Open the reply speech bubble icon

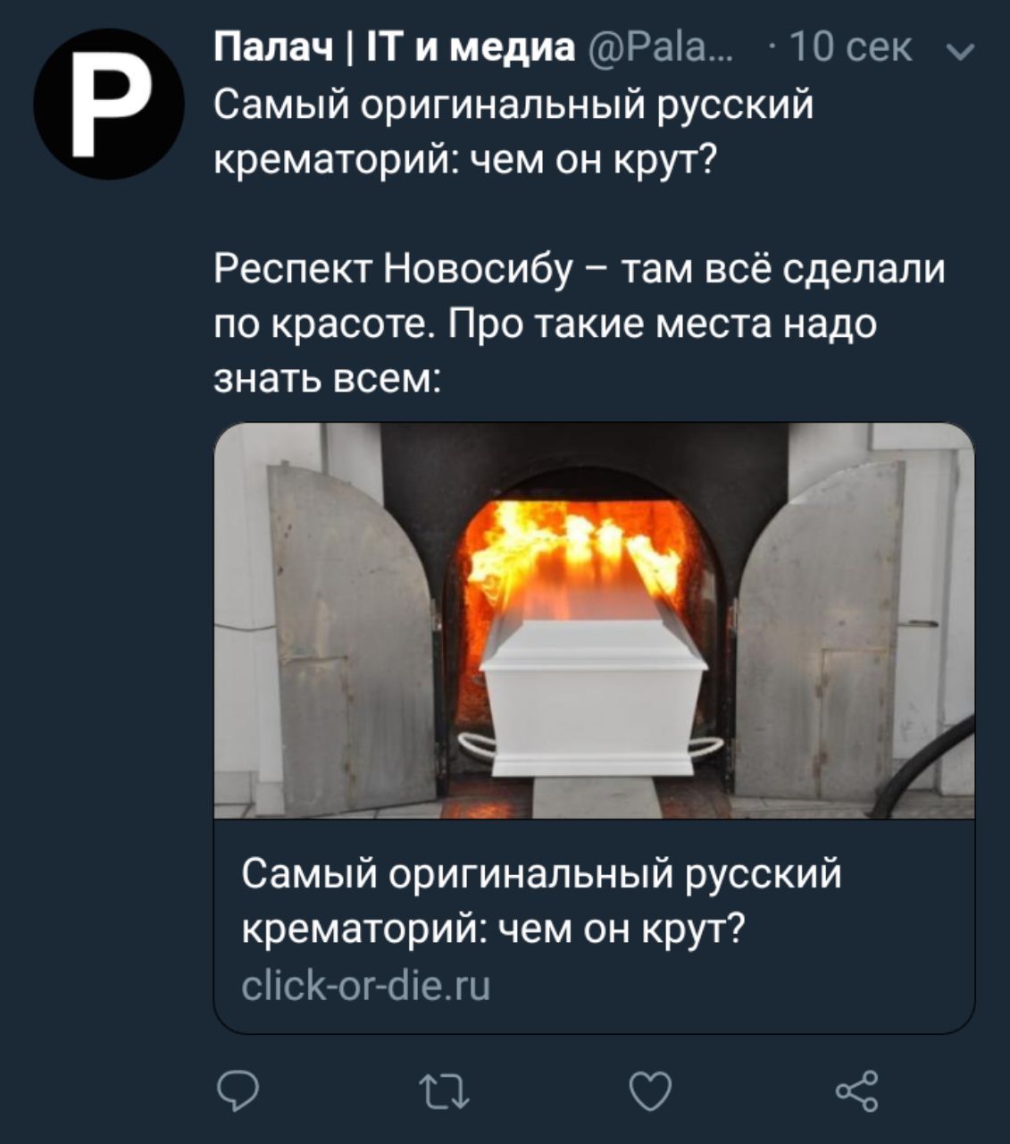pyautogui.click(x=238, y=1092)
